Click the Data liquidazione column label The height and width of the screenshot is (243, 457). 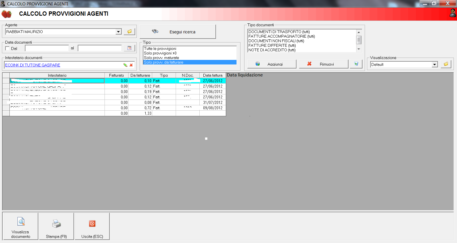click(x=245, y=75)
